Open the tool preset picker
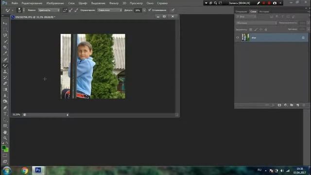This screenshot has width=311, height=175. coord(9,10)
